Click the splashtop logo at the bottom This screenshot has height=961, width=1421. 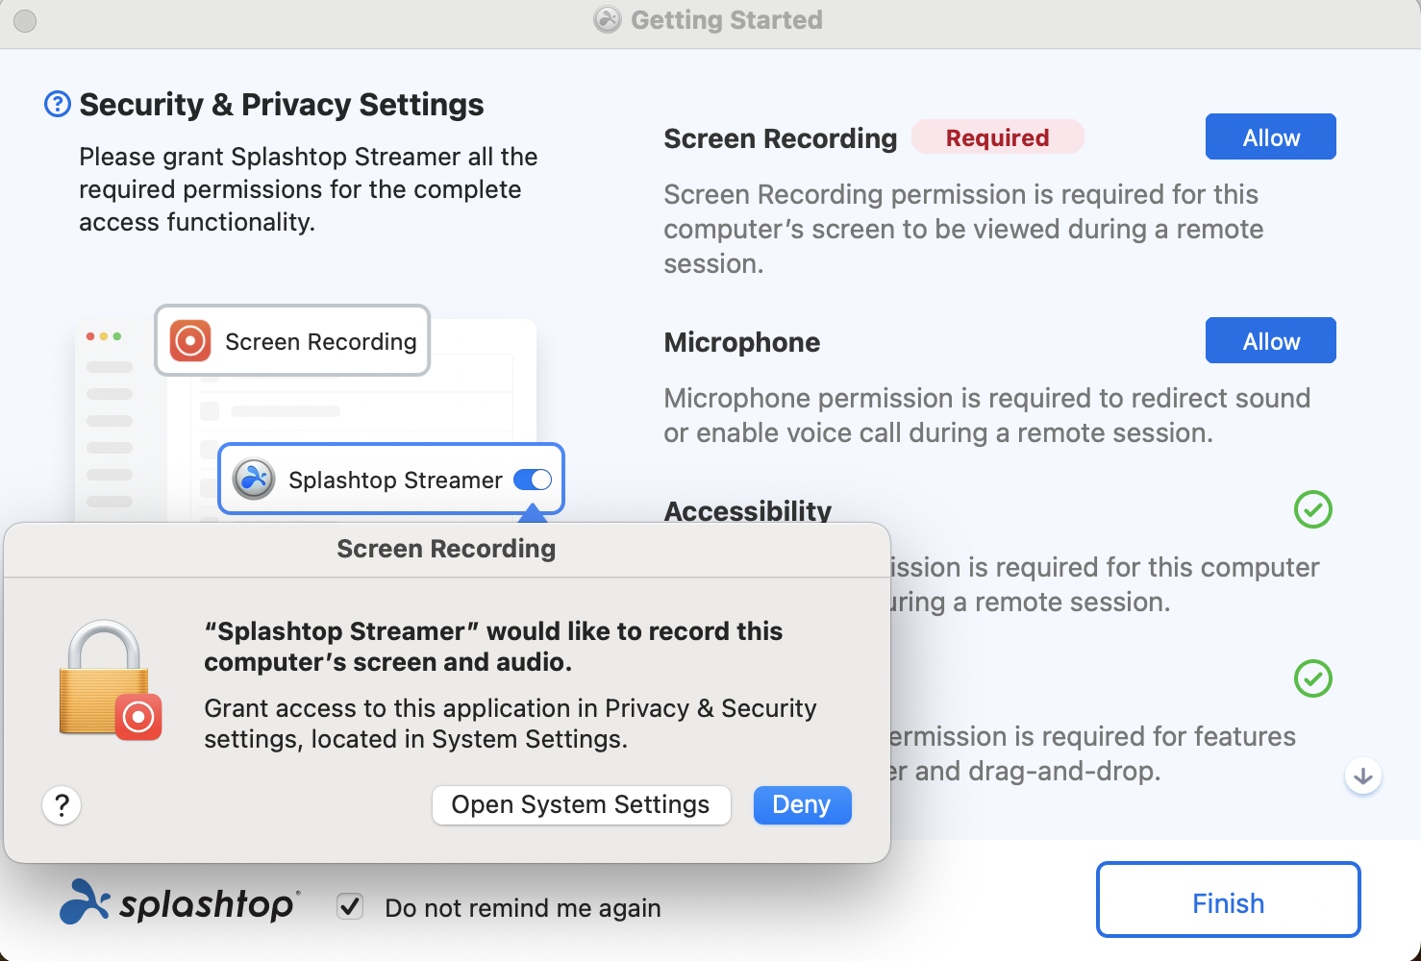[180, 902]
